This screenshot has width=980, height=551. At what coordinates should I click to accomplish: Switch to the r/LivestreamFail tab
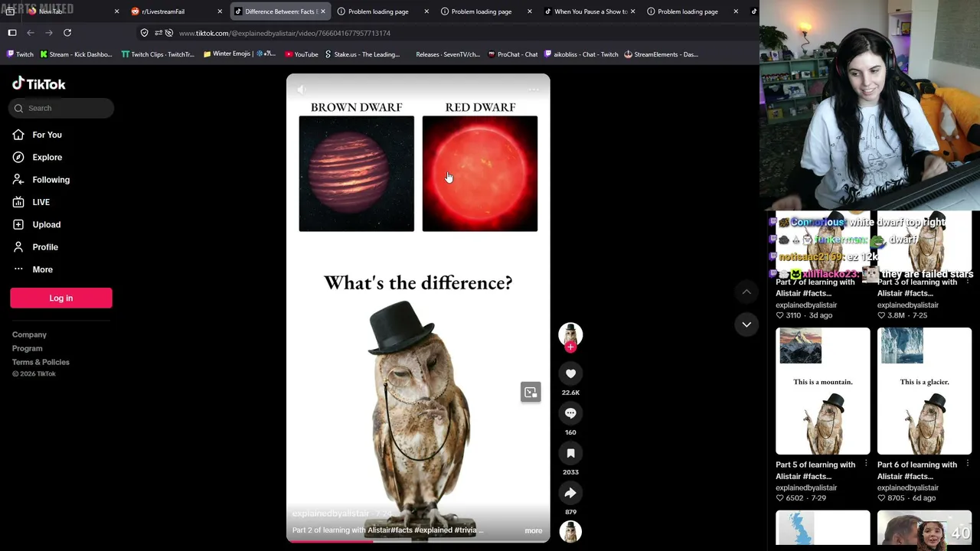[x=176, y=11]
